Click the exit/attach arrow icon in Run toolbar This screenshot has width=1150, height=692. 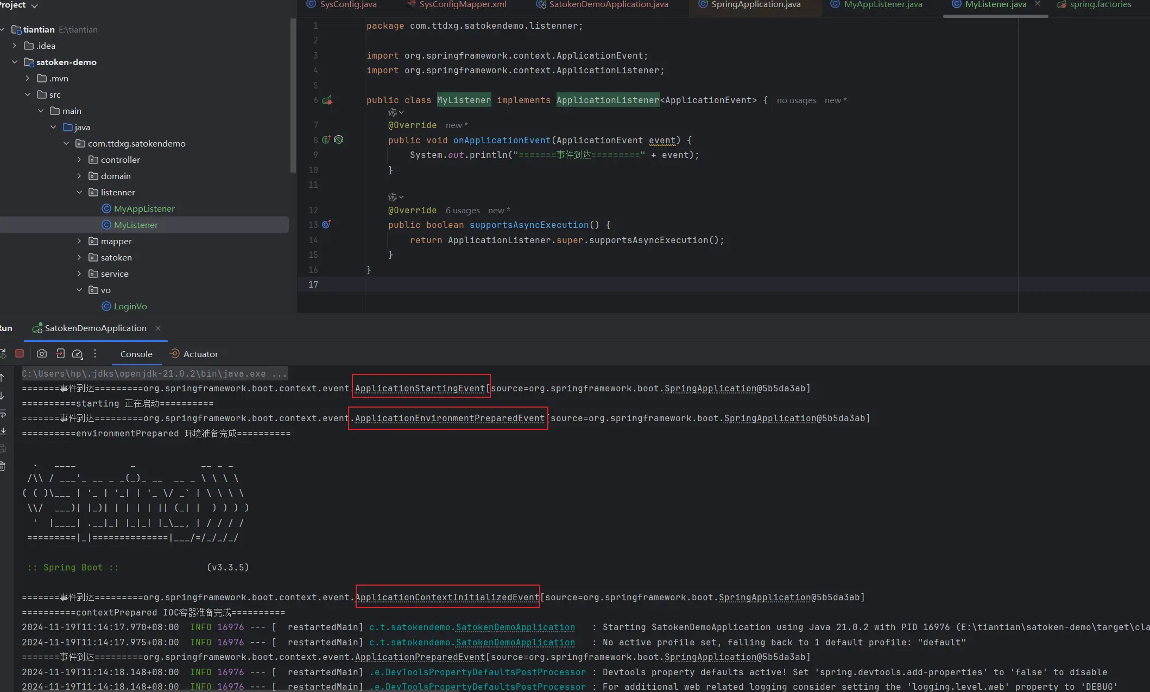60,353
